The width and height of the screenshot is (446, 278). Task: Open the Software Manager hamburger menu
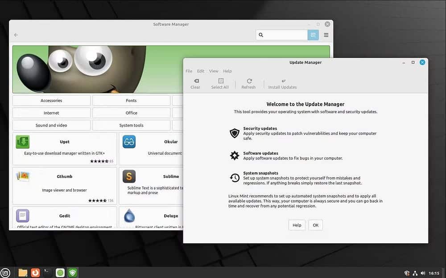point(326,35)
